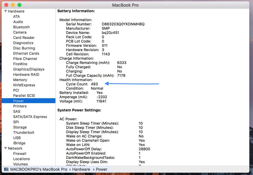Image resolution: width=253 pixels, height=175 pixels.
Task: Open the Card Reader entry
Action: pos(24,38)
